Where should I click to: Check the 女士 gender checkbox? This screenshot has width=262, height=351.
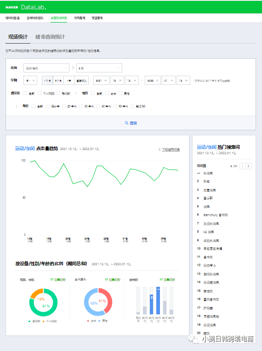107,93
